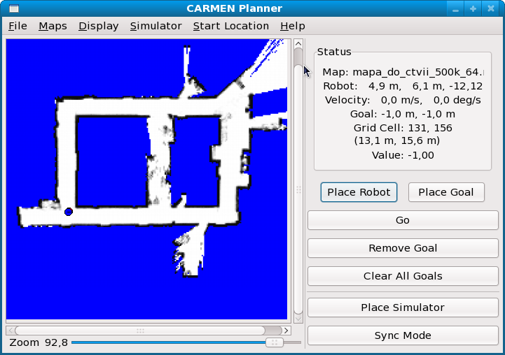Toggle Sync Mode
The image size is (505, 355).
click(x=403, y=335)
